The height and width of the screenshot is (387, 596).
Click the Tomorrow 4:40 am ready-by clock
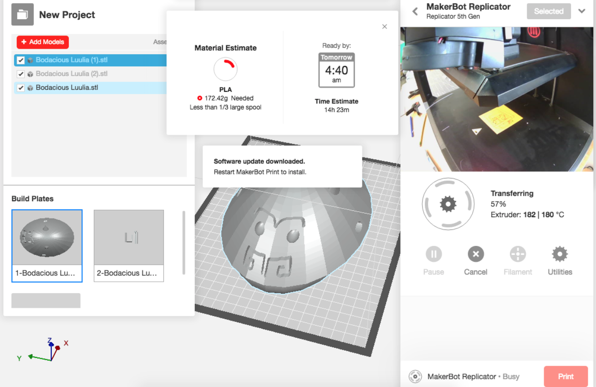(x=336, y=70)
